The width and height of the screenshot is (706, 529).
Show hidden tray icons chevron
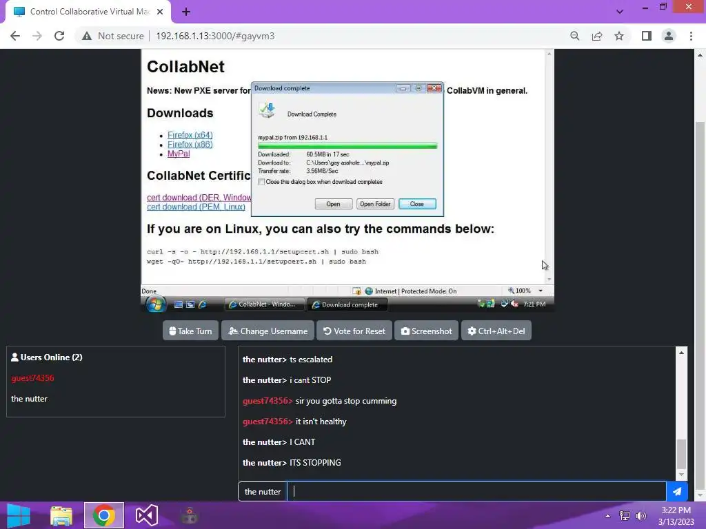pos(607,516)
